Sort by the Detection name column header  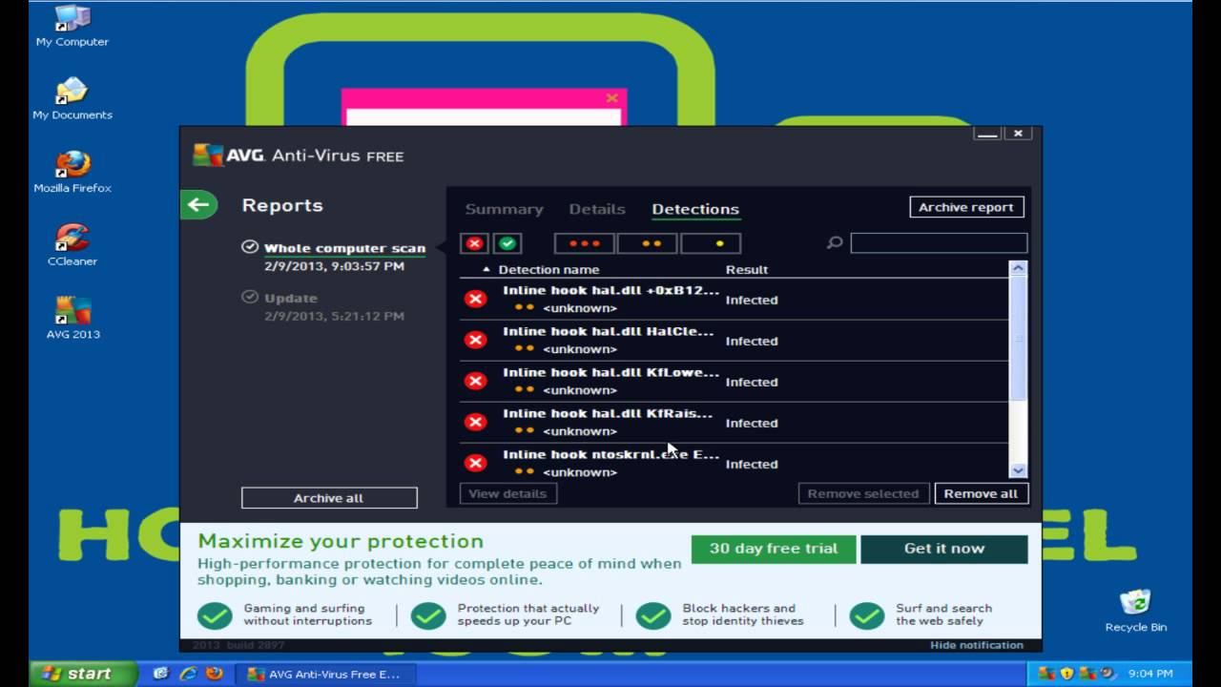click(548, 270)
